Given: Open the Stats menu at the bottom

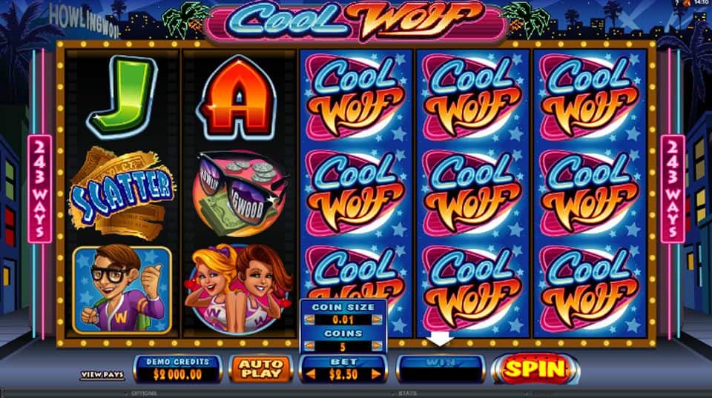Looking at the screenshot, I should 407,394.
